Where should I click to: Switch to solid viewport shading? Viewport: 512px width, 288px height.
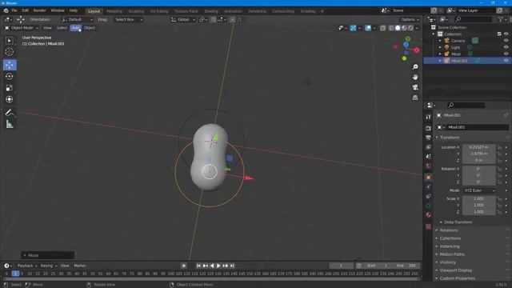(x=398, y=28)
